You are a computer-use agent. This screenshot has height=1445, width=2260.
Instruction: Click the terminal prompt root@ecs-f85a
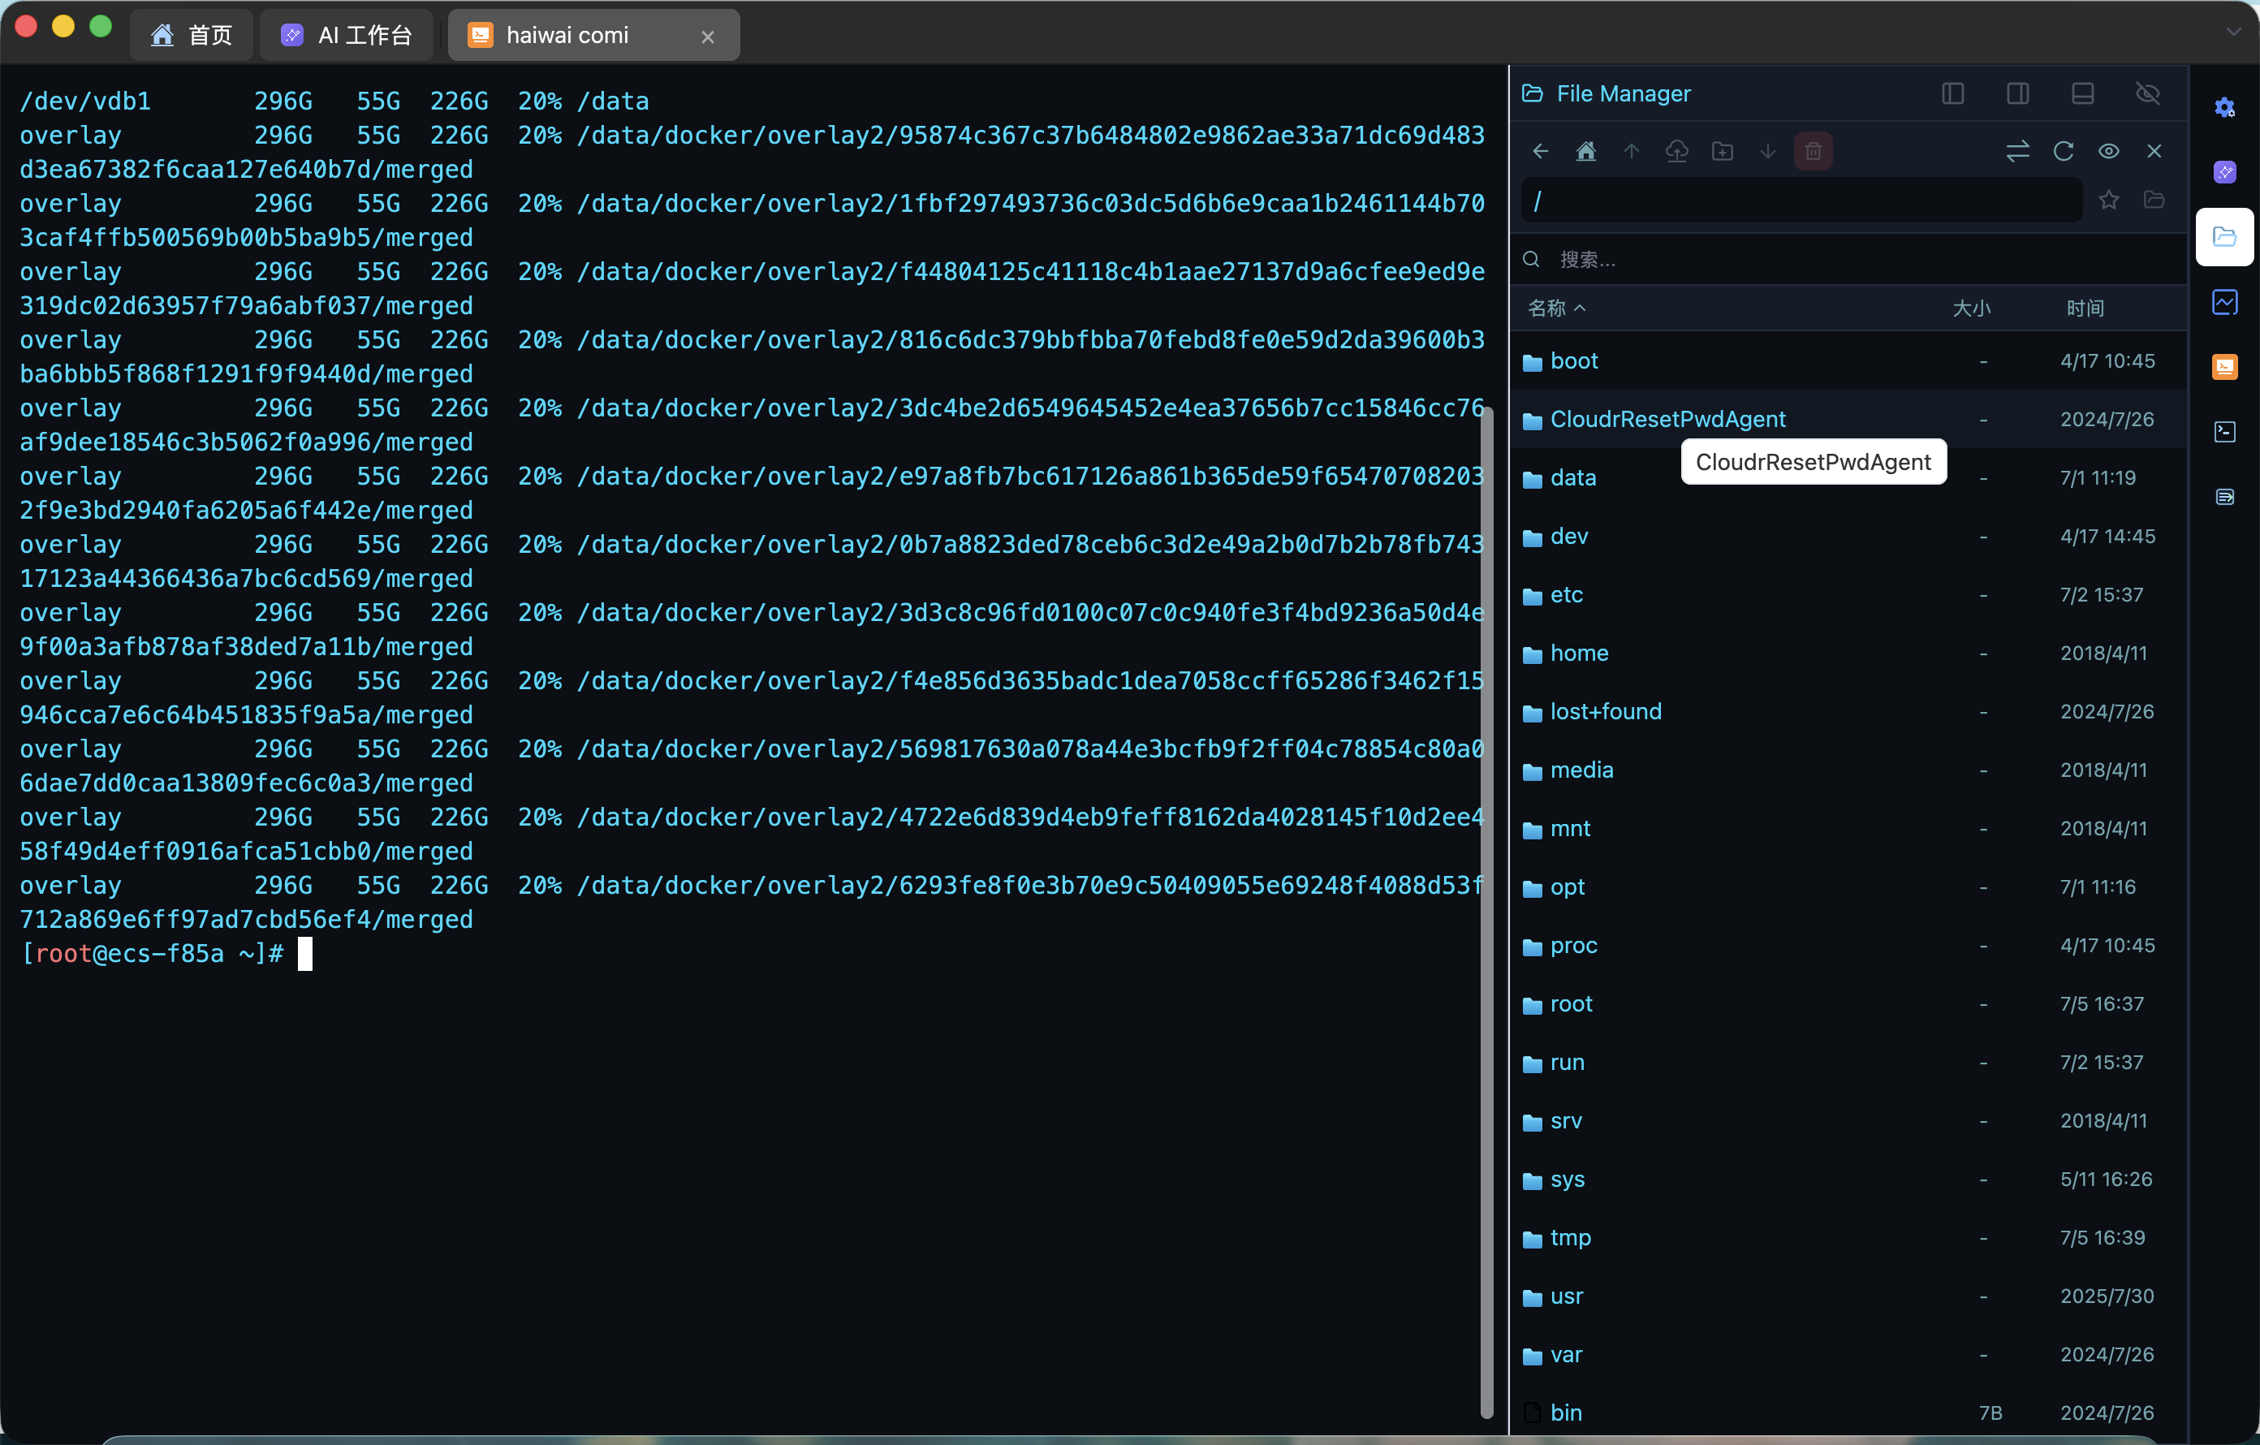tap(130, 954)
